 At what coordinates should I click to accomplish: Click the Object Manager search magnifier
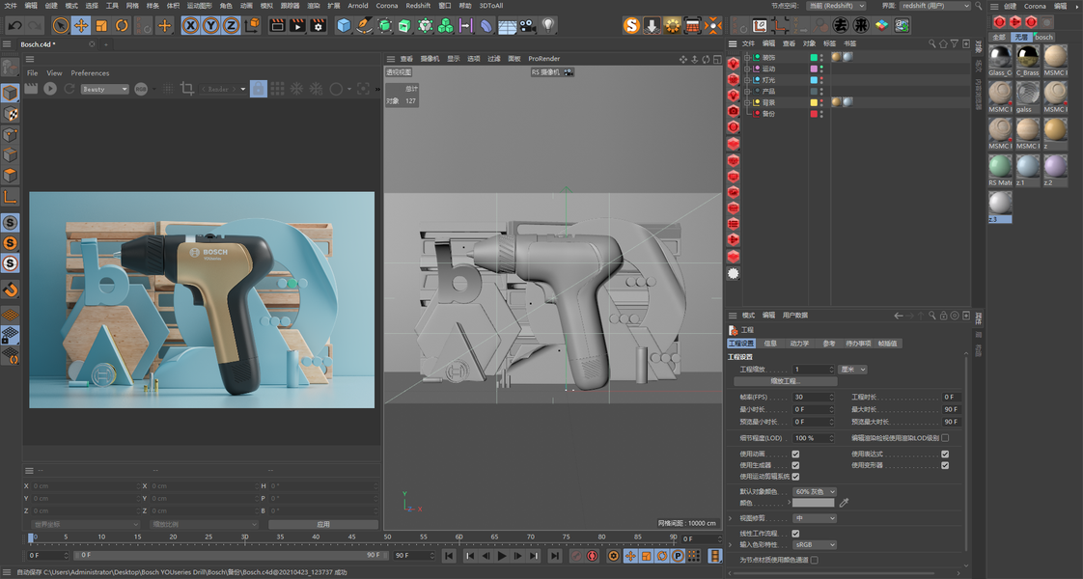tap(931, 43)
